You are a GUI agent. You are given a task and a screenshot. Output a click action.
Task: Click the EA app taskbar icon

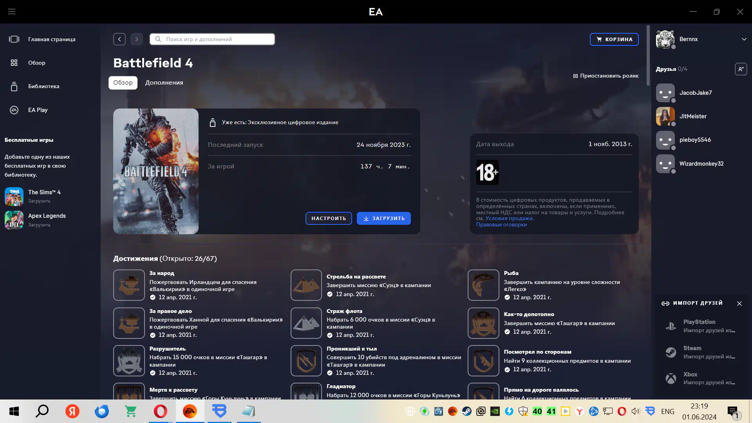(x=190, y=411)
